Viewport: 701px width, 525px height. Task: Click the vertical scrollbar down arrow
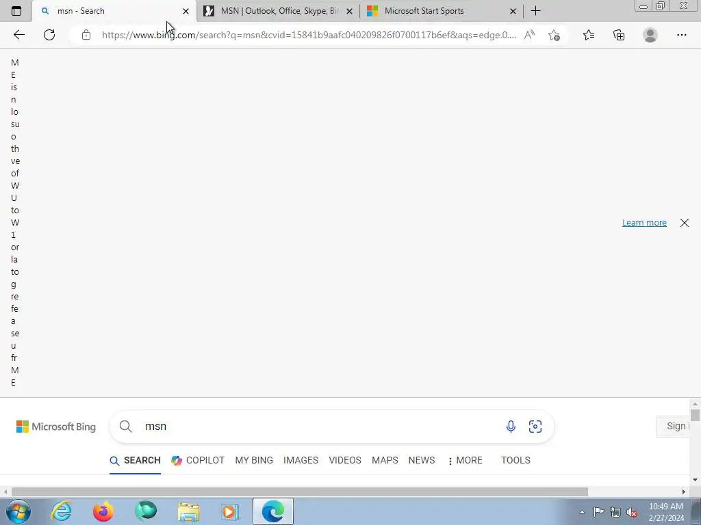(x=695, y=480)
